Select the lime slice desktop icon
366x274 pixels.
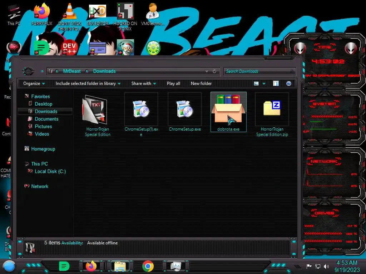coord(153,48)
